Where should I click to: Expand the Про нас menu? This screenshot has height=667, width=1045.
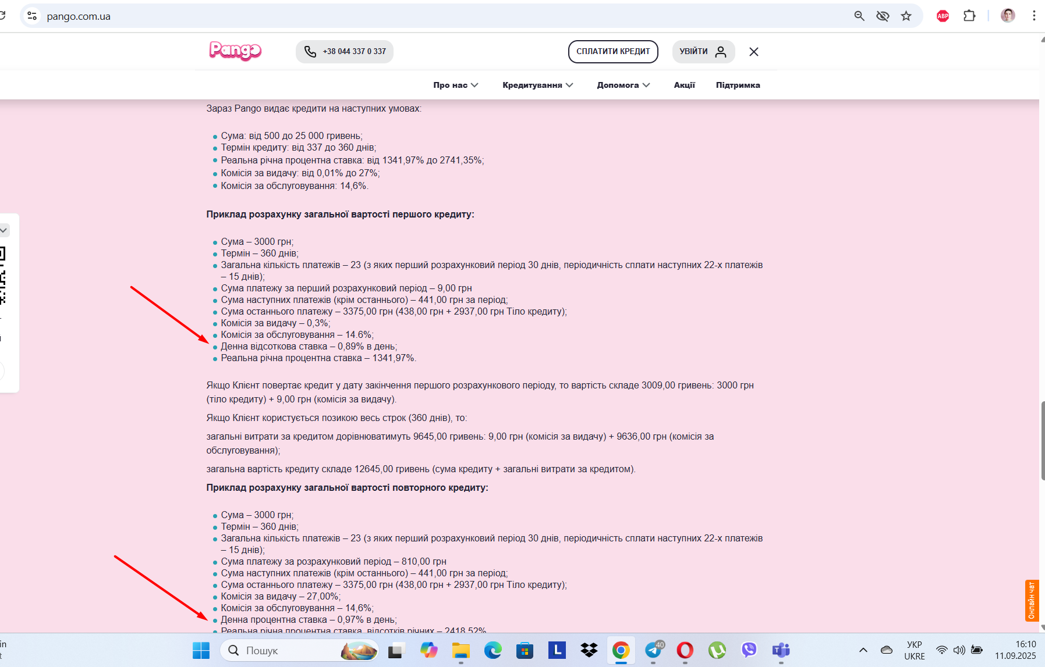pos(456,85)
